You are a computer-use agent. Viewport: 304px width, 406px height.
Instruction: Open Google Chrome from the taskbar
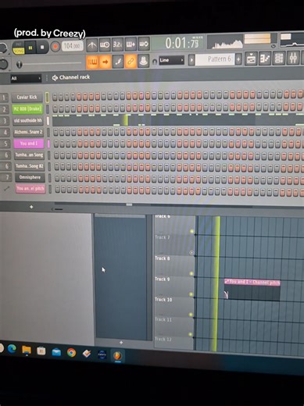pos(71,352)
